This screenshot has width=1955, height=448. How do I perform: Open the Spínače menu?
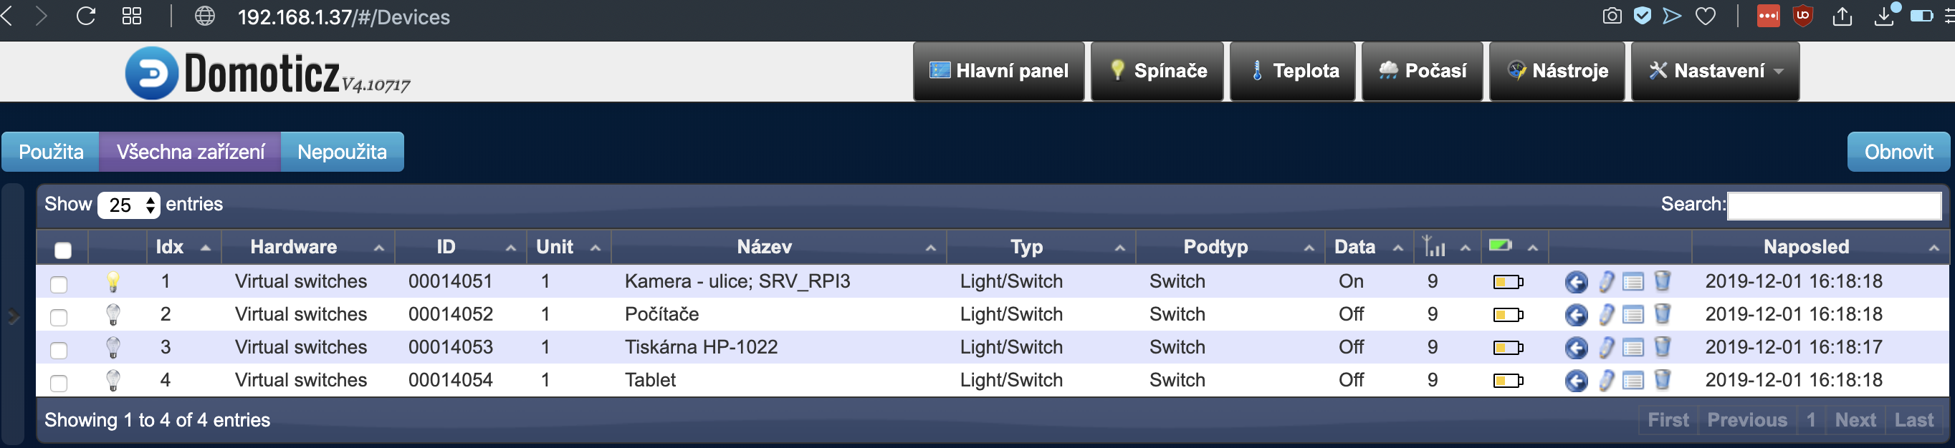pos(1157,72)
